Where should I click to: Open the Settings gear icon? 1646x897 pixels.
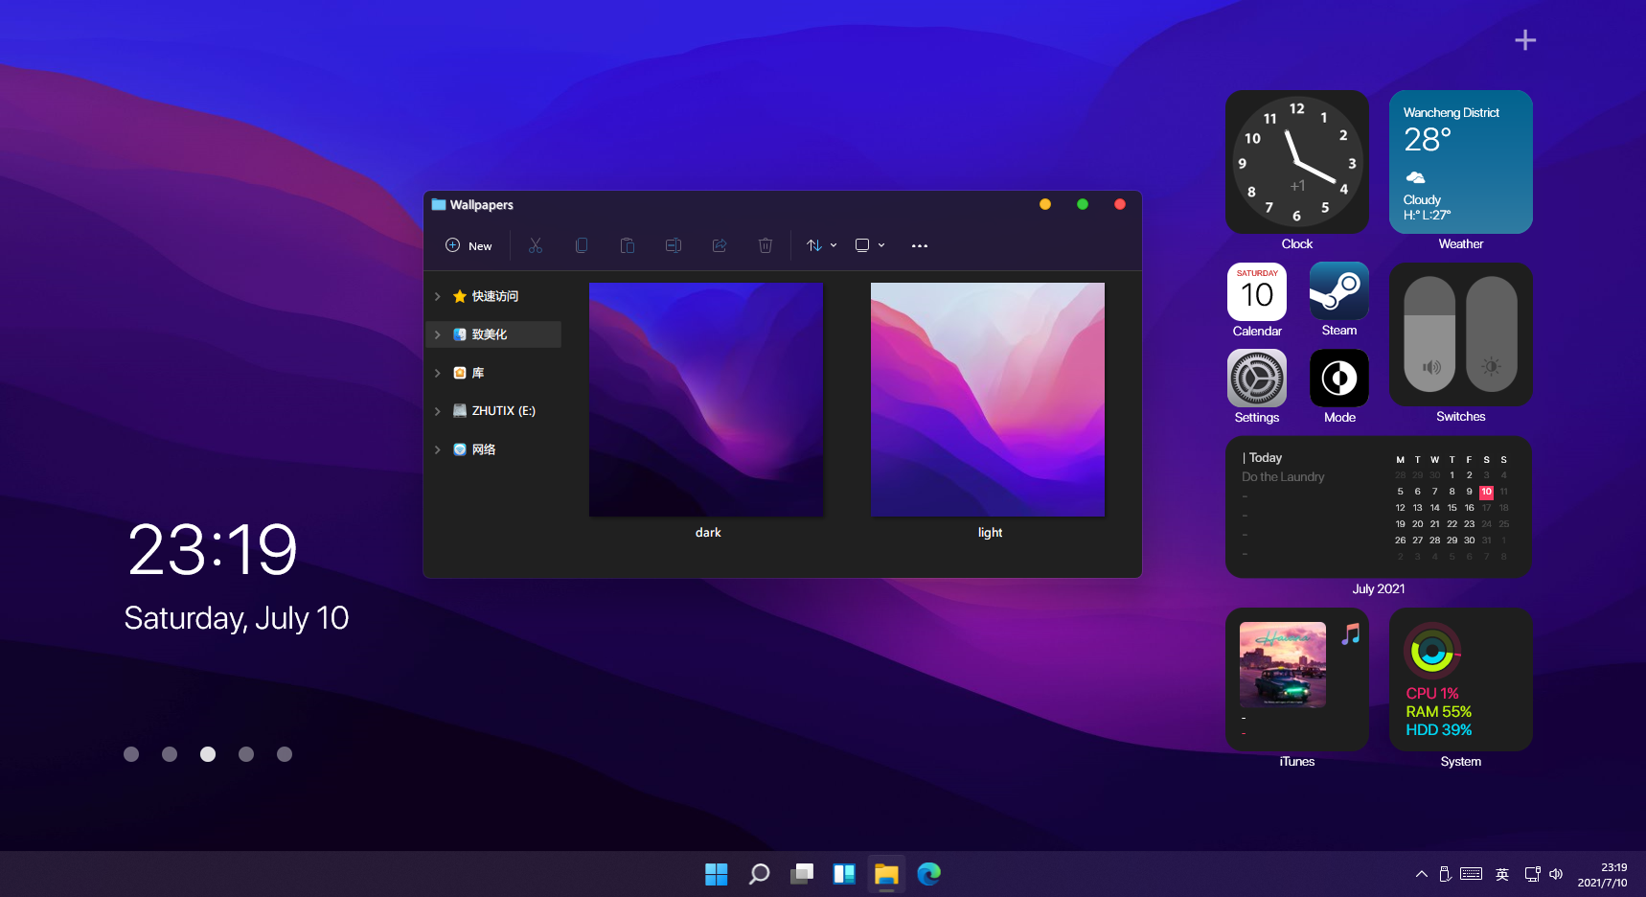(x=1257, y=379)
